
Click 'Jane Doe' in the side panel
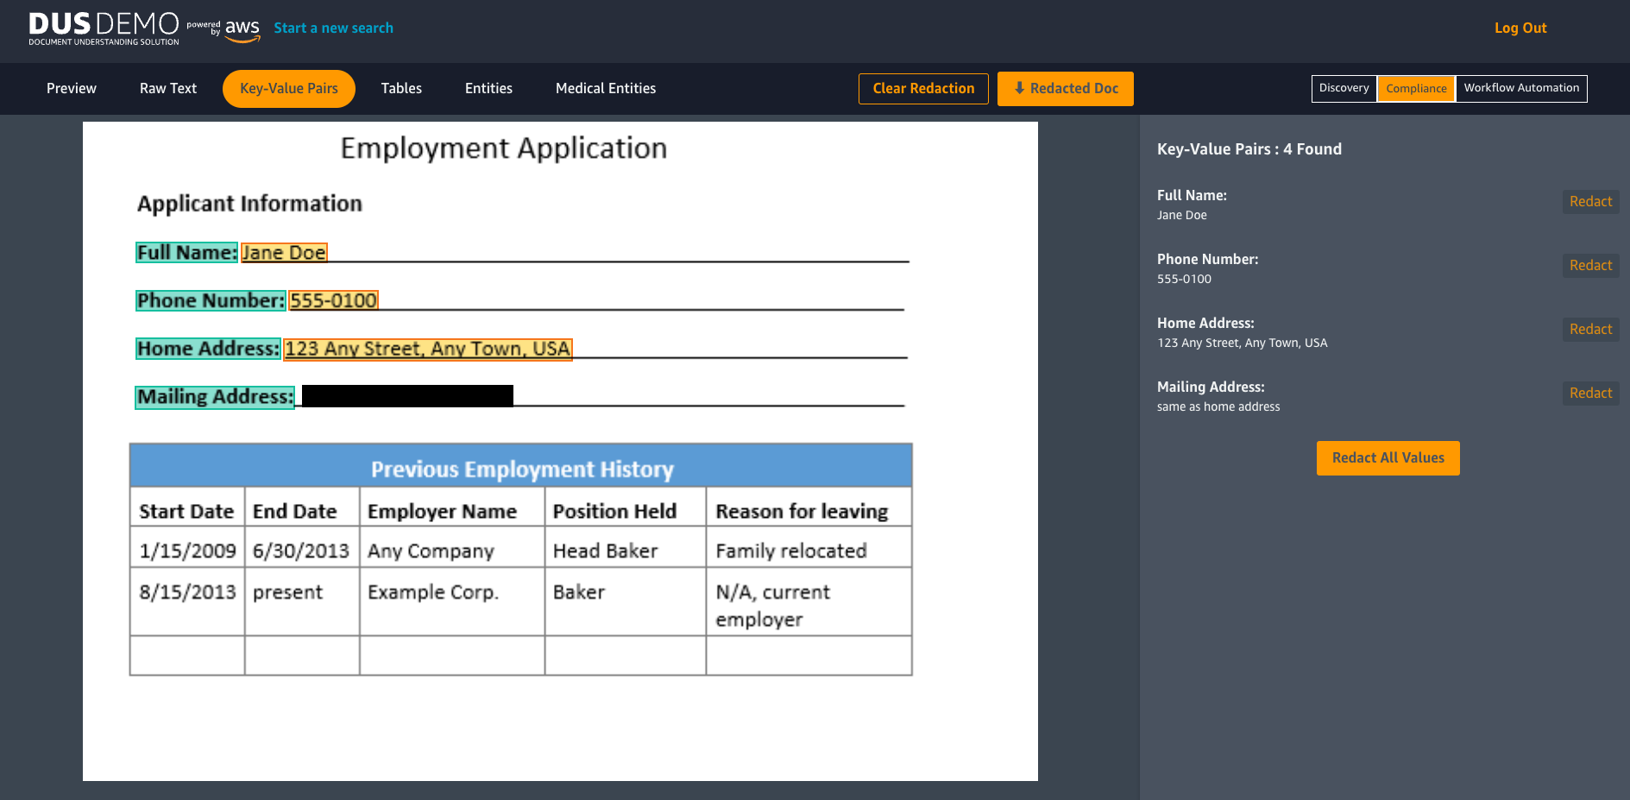(1182, 215)
